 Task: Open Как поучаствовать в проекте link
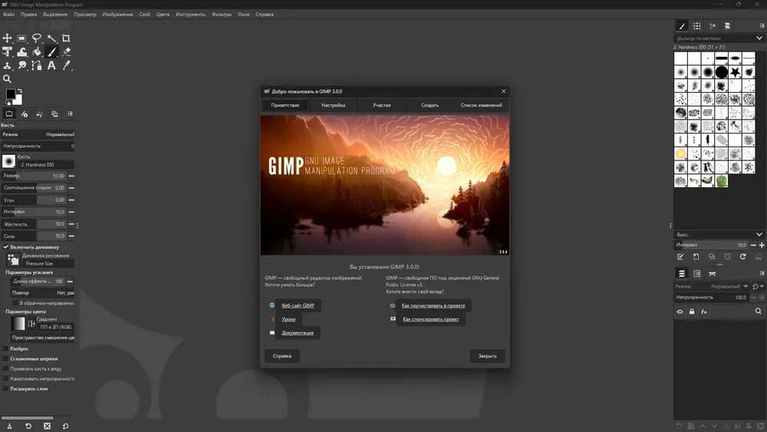tap(433, 305)
